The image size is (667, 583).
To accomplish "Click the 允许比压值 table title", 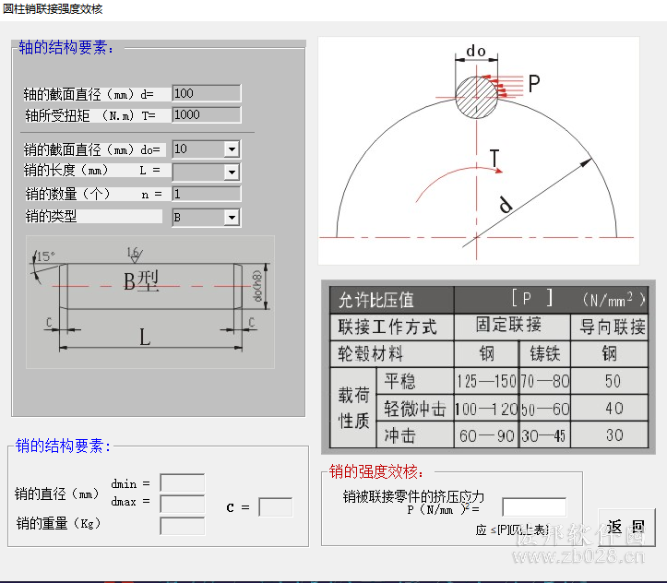I will click(376, 300).
